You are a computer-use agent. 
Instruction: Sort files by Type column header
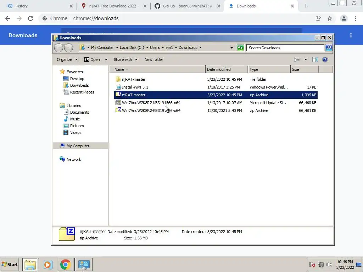269,69
